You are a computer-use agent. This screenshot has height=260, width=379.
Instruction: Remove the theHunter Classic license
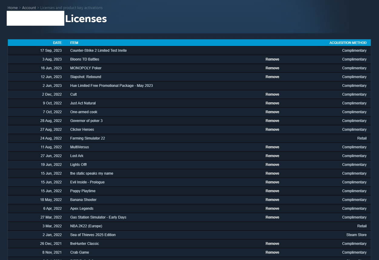click(272, 243)
